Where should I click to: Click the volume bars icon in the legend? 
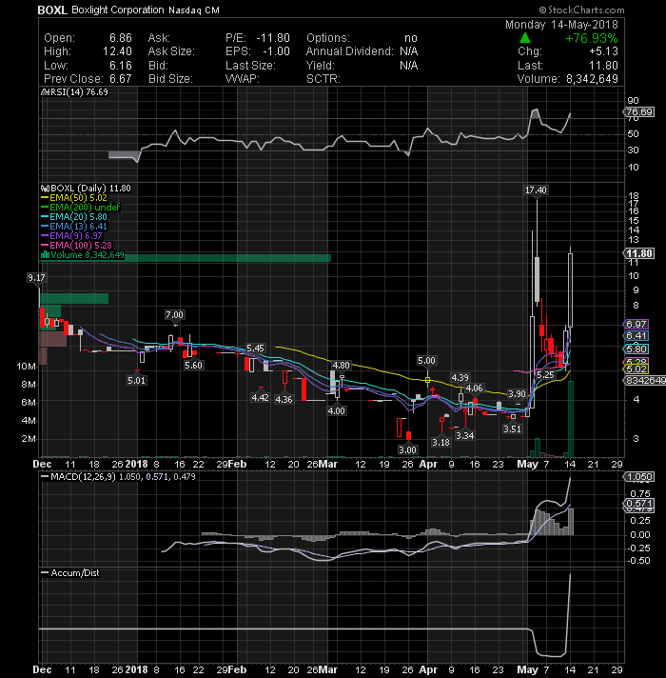point(45,255)
